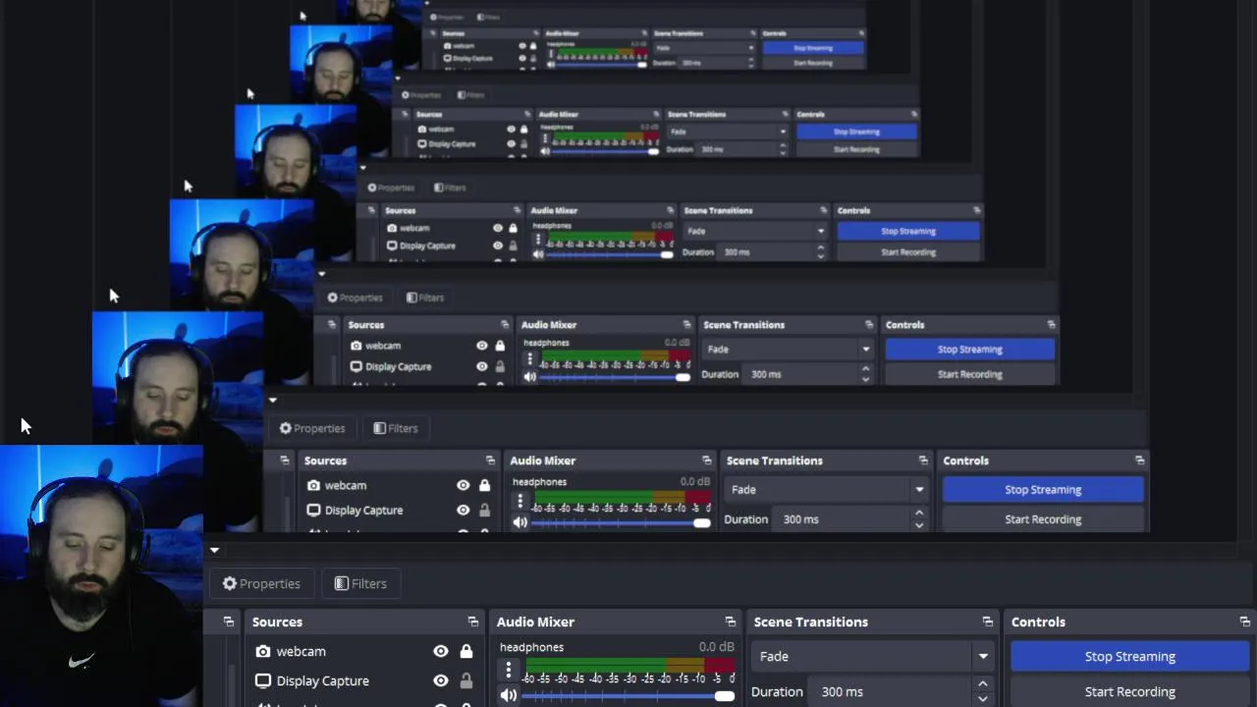Click the mixer three-dot menu in second-largest mirrored copy
This screenshot has height=707, width=1257.
pyautogui.click(x=520, y=501)
